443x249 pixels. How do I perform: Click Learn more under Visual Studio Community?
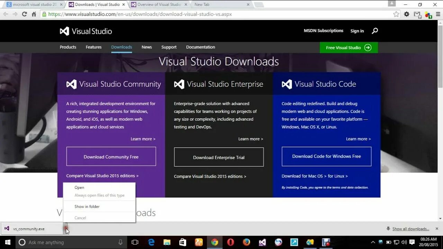coord(143,139)
